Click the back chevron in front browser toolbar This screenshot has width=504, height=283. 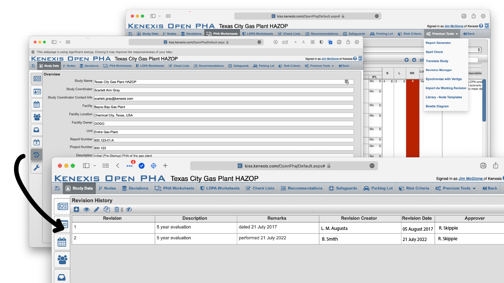[118, 166]
